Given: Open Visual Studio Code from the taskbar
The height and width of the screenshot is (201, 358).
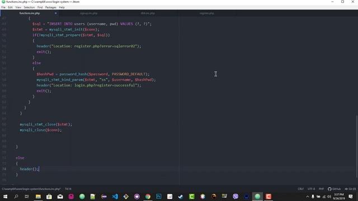Looking at the screenshot, I should click(x=115, y=197).
